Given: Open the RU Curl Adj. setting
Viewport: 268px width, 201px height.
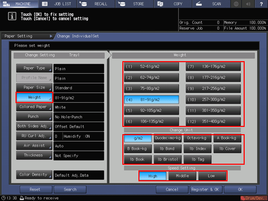Looking at the screenshot, I should (34, 136).
